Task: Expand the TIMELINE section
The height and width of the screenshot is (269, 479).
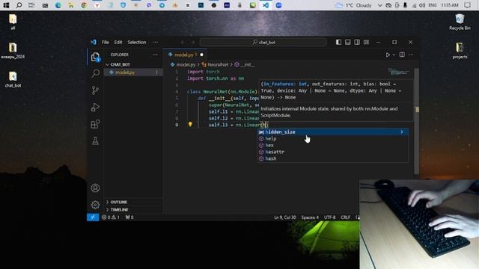Action: 133,209
